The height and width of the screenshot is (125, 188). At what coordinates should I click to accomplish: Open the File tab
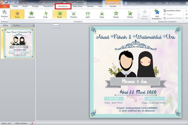(x=5, y=6)
